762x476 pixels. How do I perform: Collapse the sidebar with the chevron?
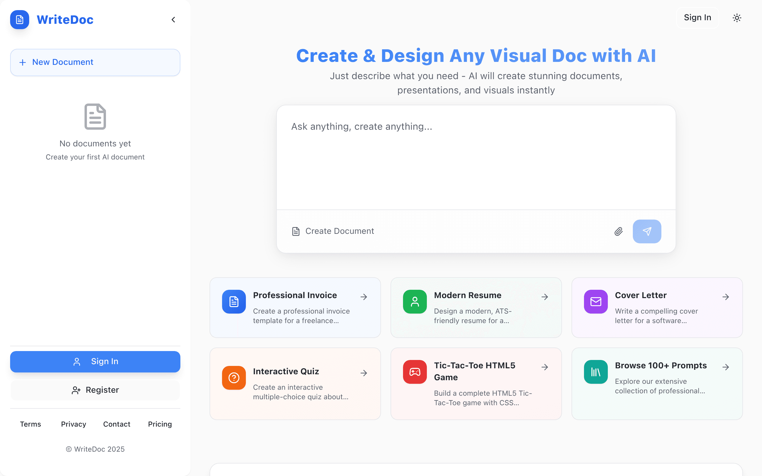pos(173,20)
